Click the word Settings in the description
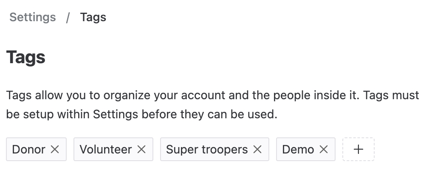Image resolution: width=429 pixels, height=184 pixels. (x=116, y=114)
